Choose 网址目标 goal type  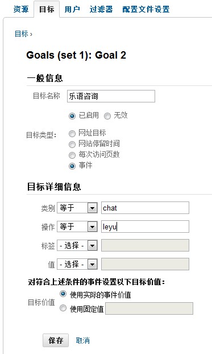[72, 134]
